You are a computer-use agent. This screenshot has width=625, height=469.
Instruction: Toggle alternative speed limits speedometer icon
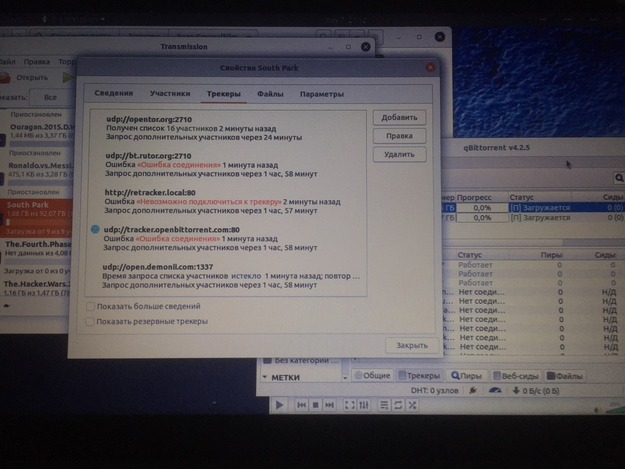(x=495, y=390)
